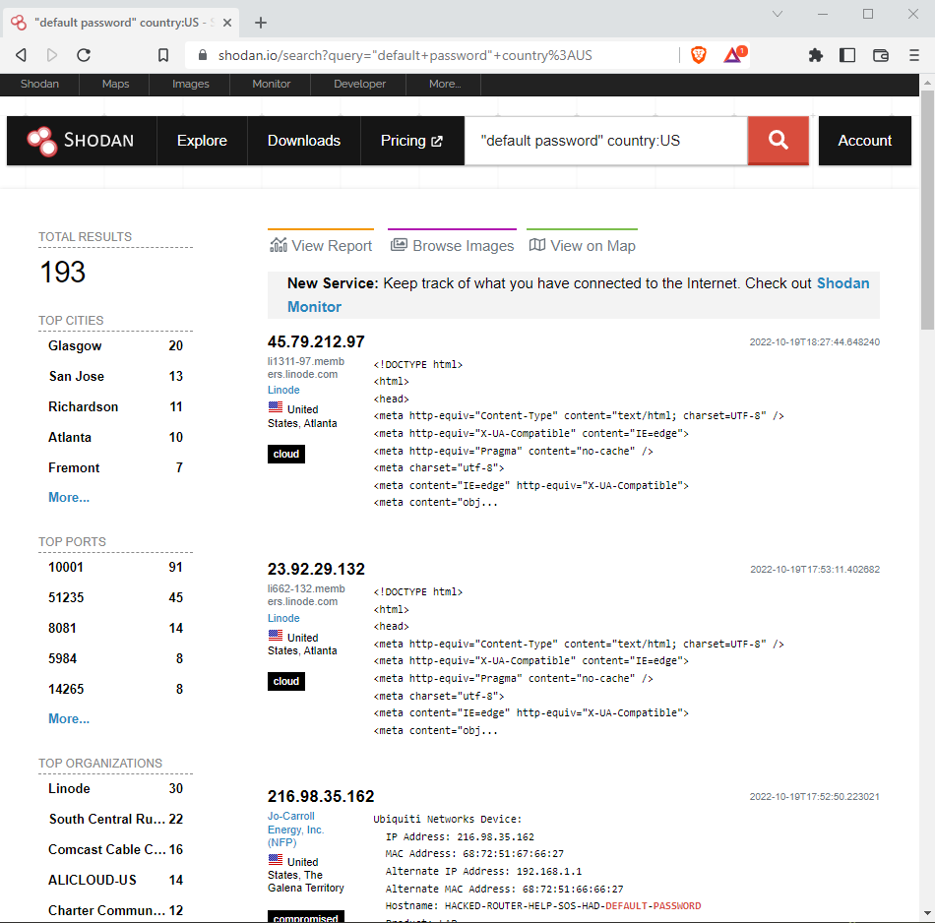935x923 pixels.
Task: Filter by port 51235
Action: coord(66,597)
